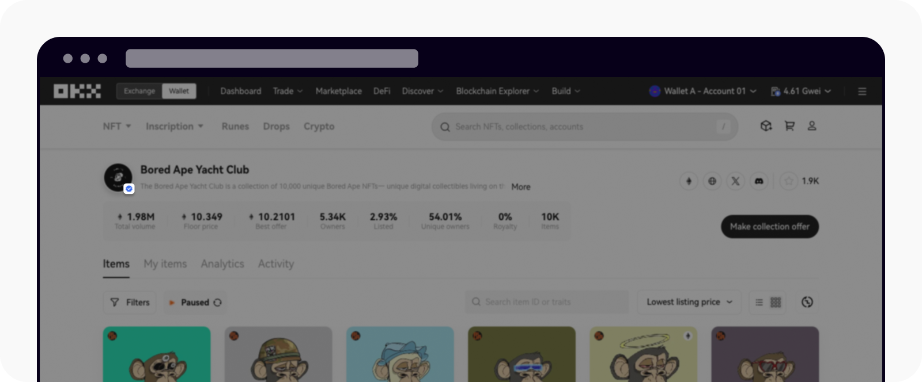922x382 pixels.
Task: Open the user profile icon
Action: [x=812, y=126]
